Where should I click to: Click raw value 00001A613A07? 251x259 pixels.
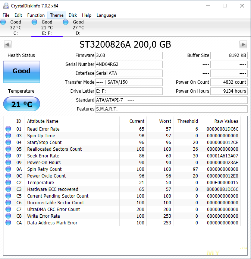223,156
